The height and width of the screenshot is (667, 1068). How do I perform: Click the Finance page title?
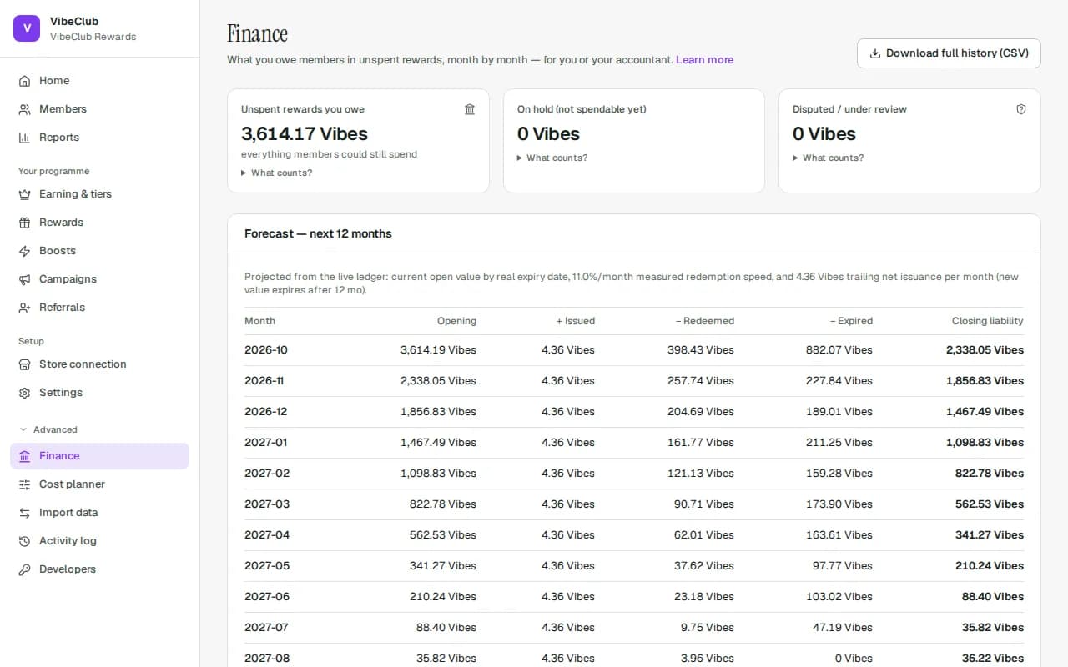click(257, 33)
